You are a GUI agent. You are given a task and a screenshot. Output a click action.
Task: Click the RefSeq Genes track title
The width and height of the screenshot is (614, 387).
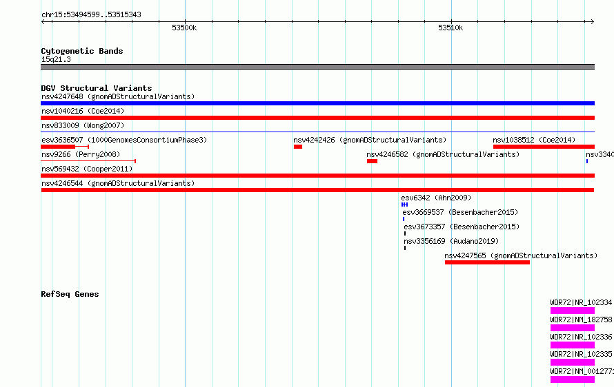(70, 294)
